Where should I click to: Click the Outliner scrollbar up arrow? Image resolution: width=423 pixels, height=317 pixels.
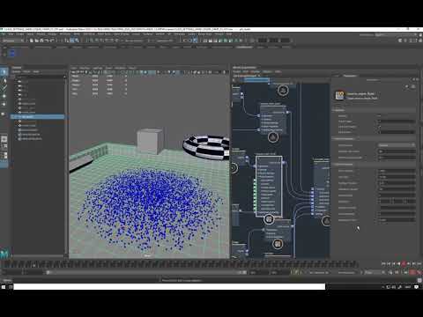coord(65,77)
